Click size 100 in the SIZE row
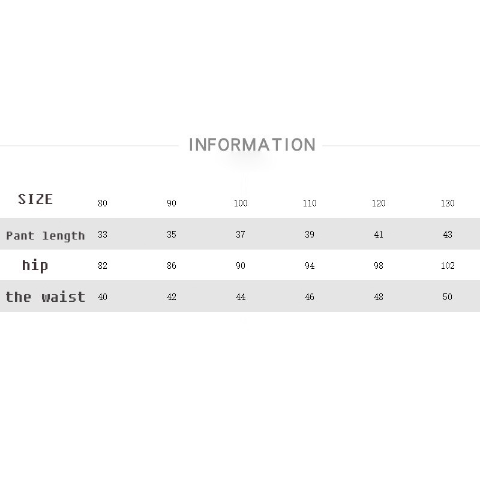 (x=241, y=203)
